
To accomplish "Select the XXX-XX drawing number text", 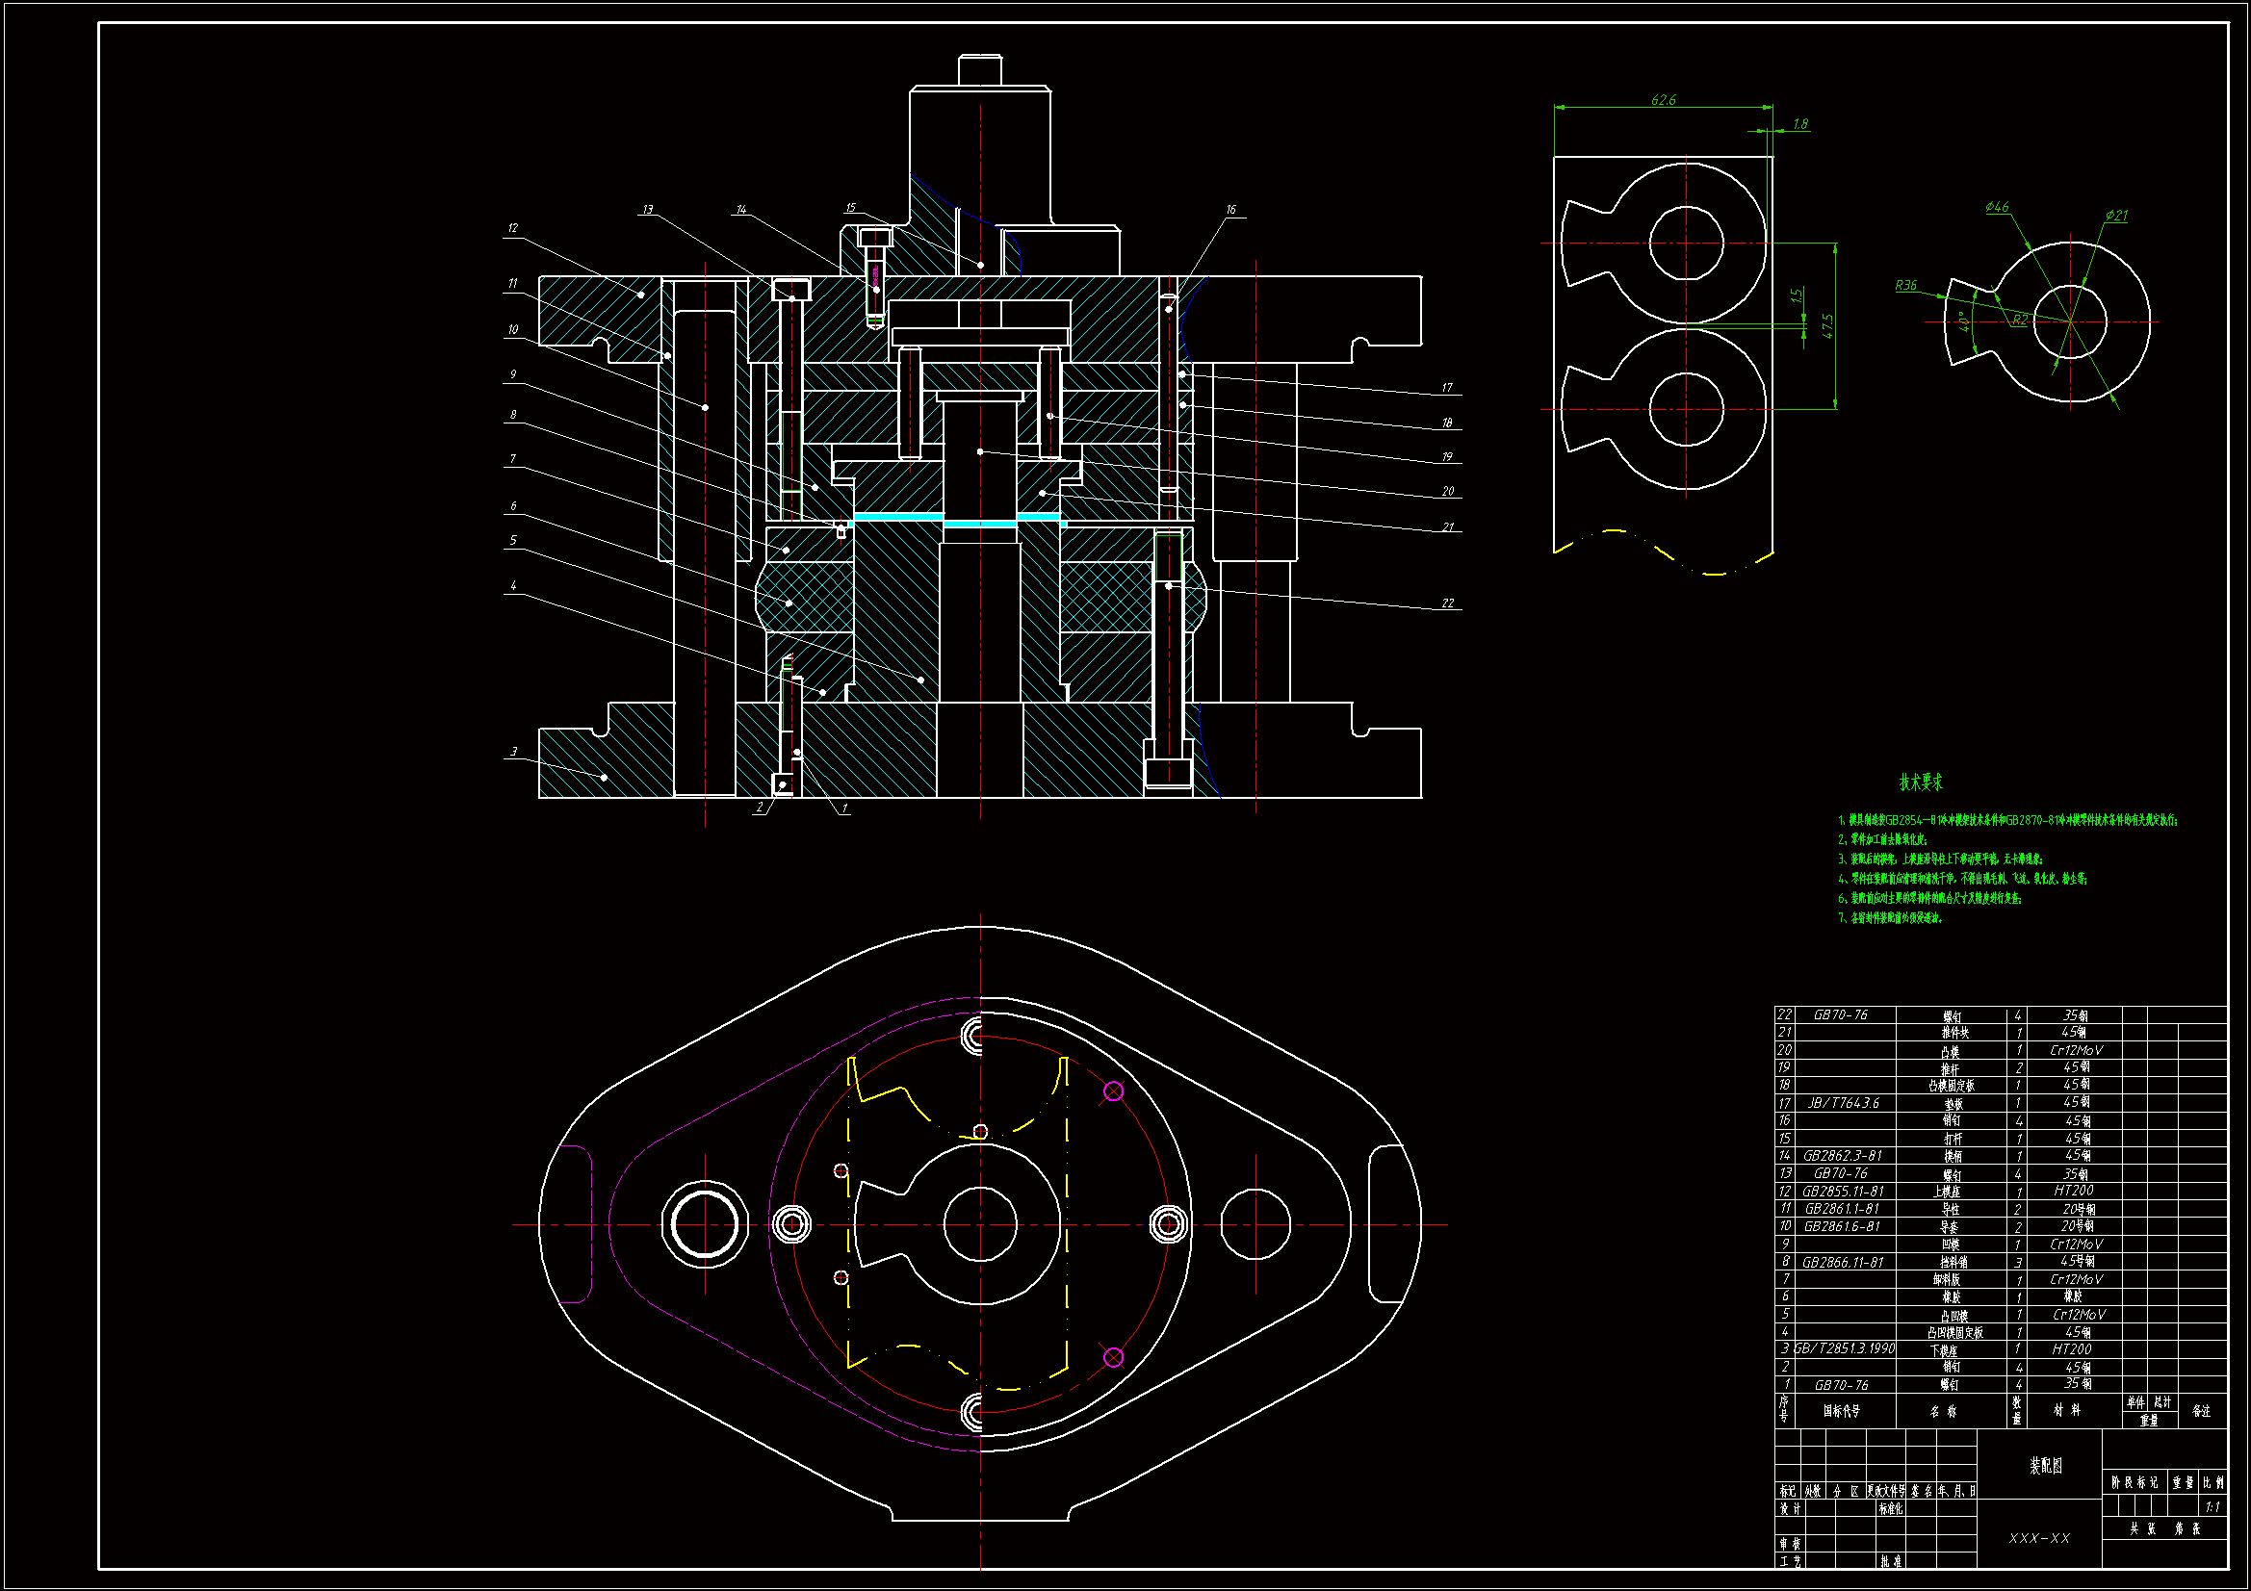I will tap(2039, 1538).
